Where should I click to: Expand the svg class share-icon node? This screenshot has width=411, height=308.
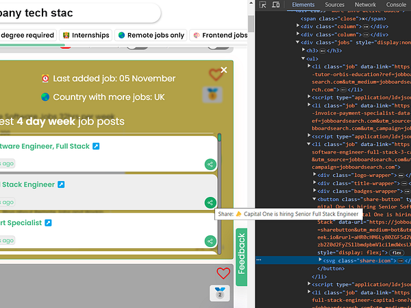click(x=320, y=260)
